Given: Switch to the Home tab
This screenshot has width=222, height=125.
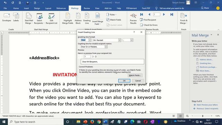Looking at the screenshot, I should pos(16,8).
